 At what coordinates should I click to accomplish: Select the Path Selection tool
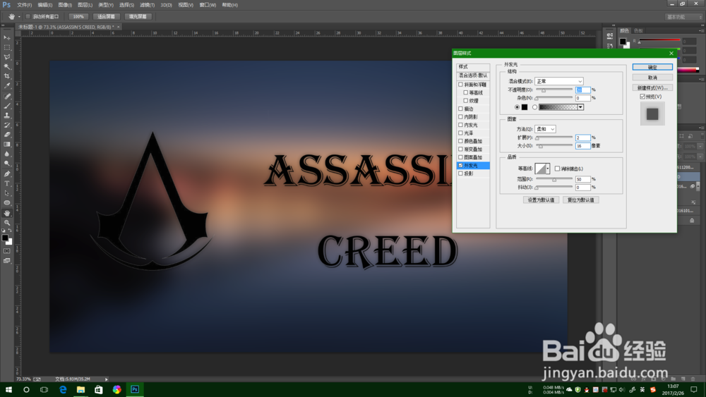(x=7, y=193)
